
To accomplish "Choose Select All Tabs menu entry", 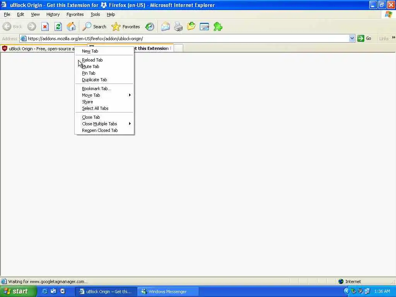I will pos(104,108).
